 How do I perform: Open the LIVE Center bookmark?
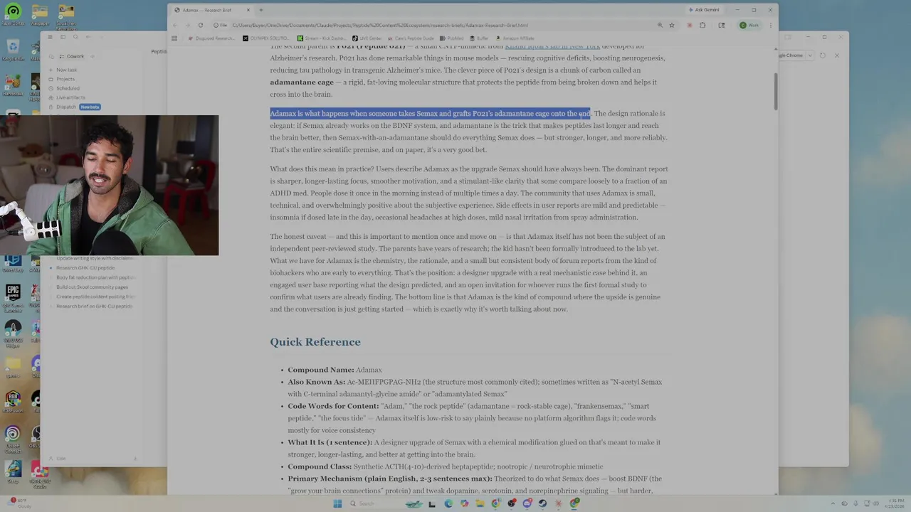(x=367, y=38)
